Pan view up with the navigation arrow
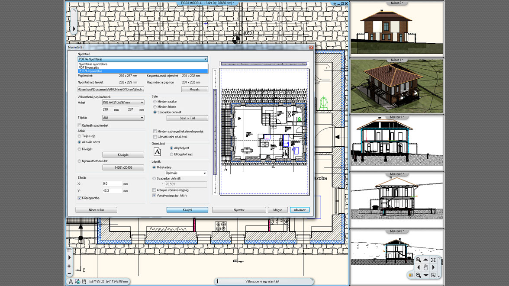The height and width of the screenshot is (286, 509). tap(425, 260)
